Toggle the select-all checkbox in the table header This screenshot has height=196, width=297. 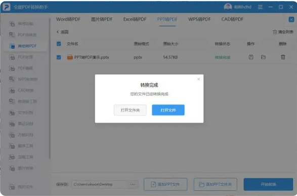59,44
